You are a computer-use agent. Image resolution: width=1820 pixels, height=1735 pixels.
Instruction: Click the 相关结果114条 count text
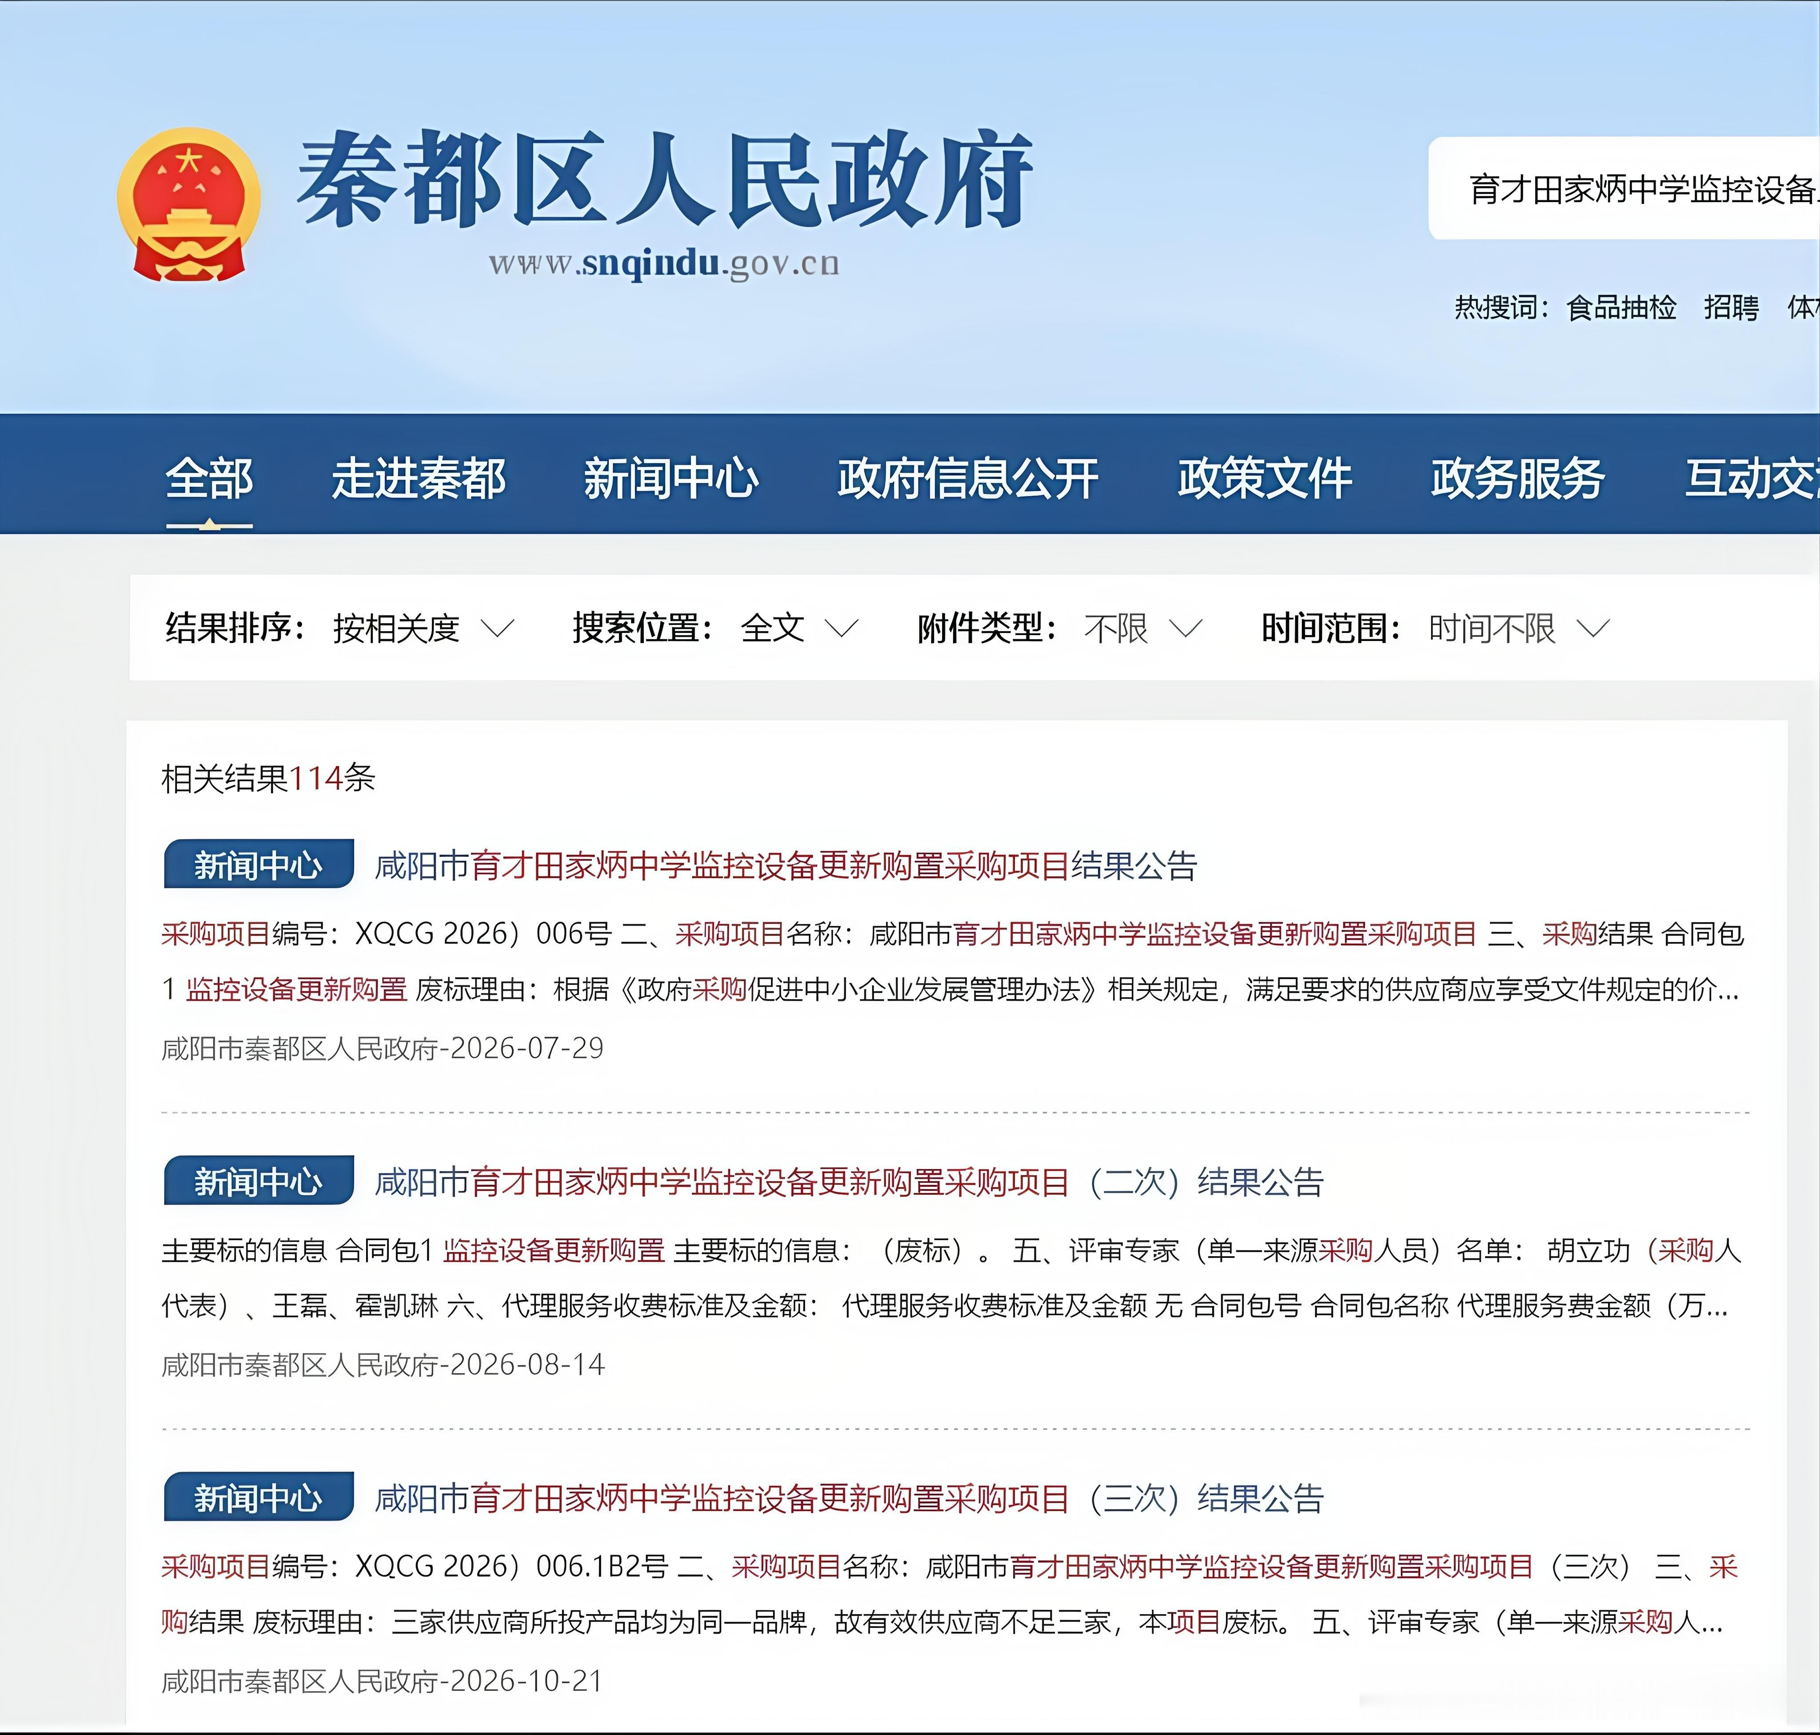point(268,779)
